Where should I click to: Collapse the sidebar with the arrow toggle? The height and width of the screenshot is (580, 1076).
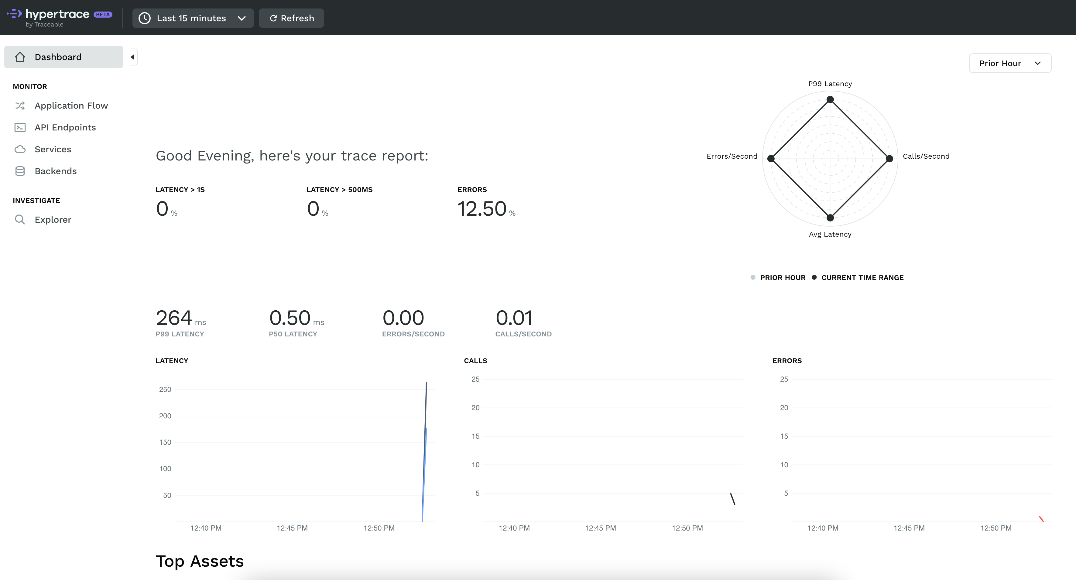tap(133, 57)
